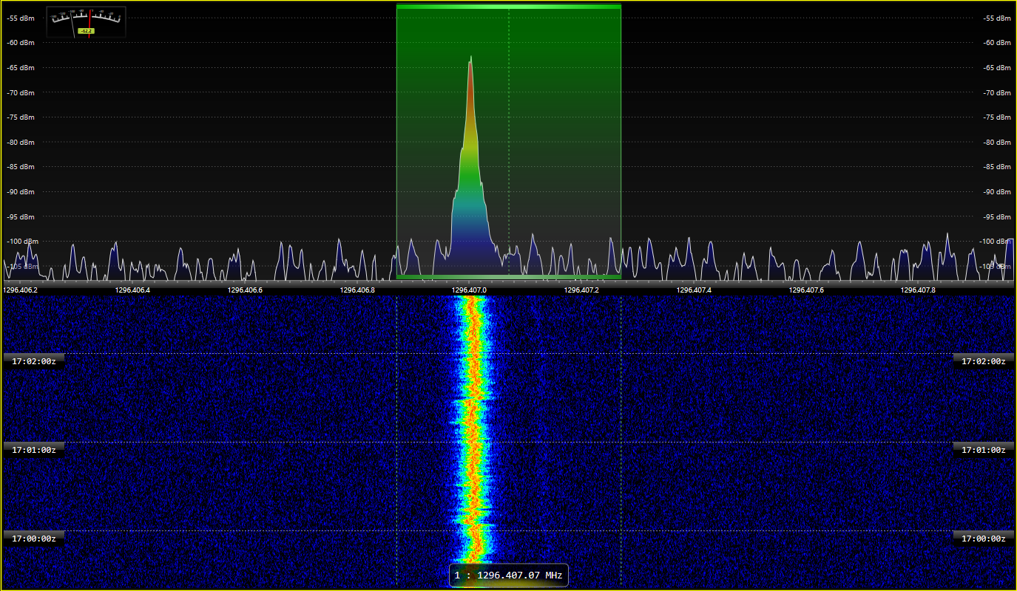Image resolution: width=1017 pixels, height=591 pixels.
Task: Click the bright green bar atop the filter passband
Action: coord(508,7)
